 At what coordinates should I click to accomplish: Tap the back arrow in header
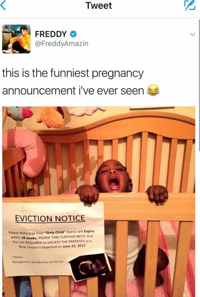[3, 5]
